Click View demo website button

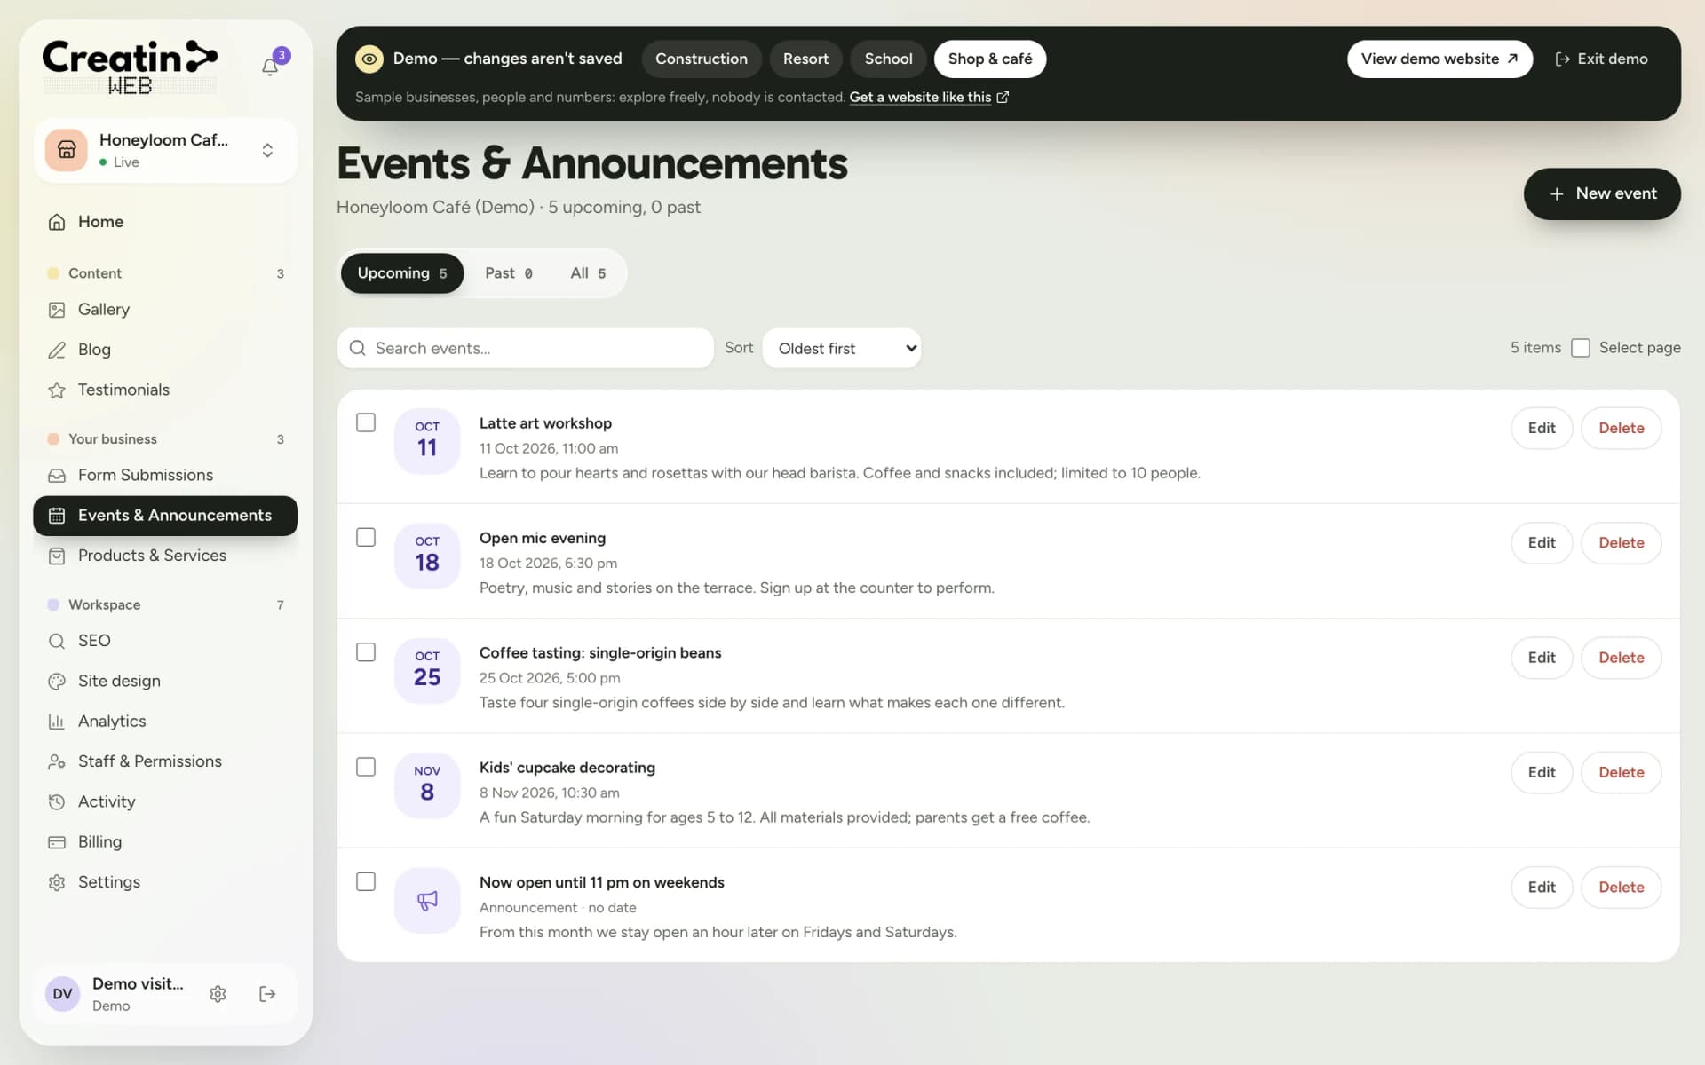pyautogui.click(x=1439, y=59)
